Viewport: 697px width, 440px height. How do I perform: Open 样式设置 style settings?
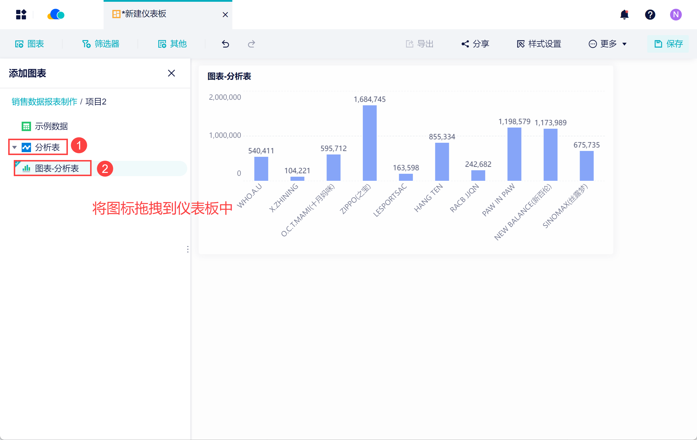pyautogui.click(x=539, y=44)
